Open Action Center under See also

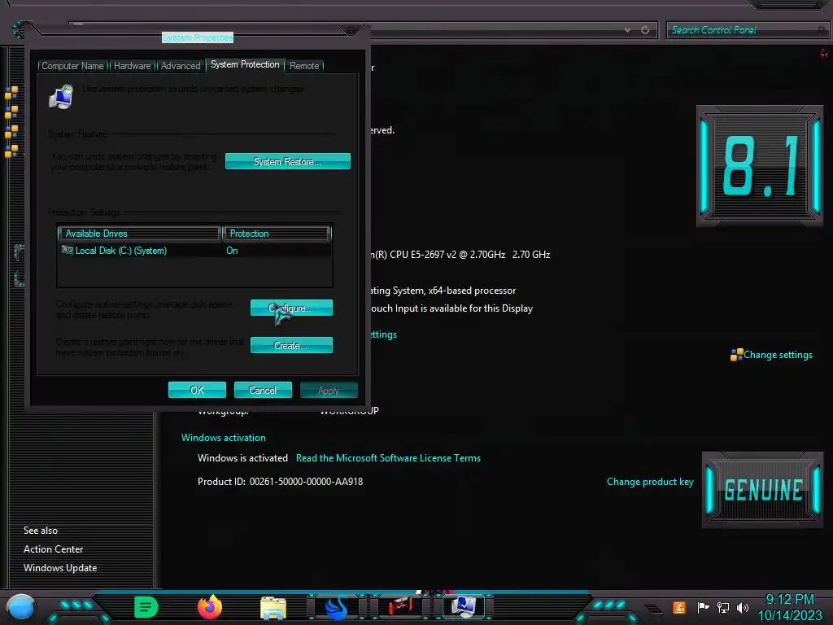53,549
